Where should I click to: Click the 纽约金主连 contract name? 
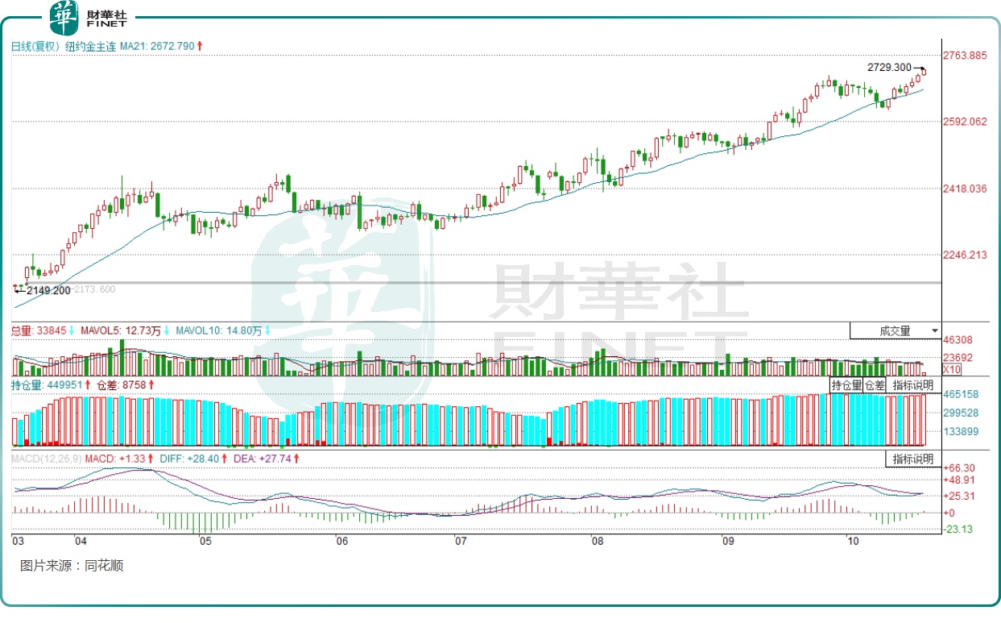(x=90, y=47)
